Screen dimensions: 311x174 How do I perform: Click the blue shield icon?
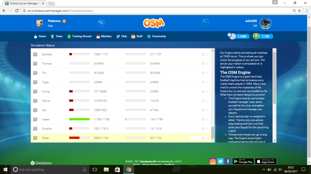pos(206,23)
